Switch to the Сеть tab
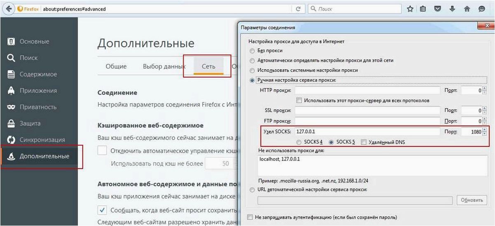 208,66
